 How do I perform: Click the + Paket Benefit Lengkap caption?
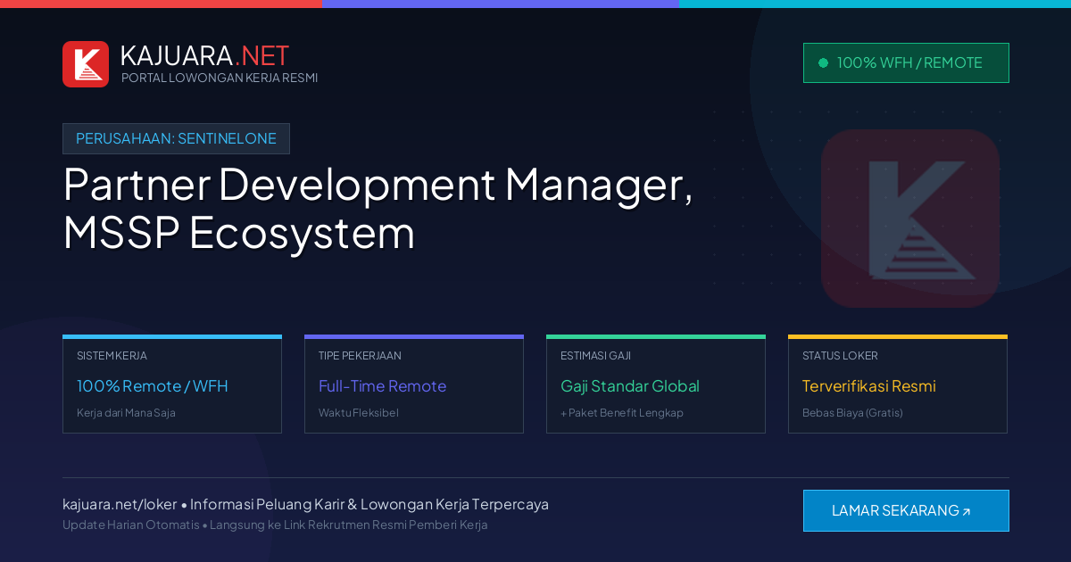click(x=622, y=413)
